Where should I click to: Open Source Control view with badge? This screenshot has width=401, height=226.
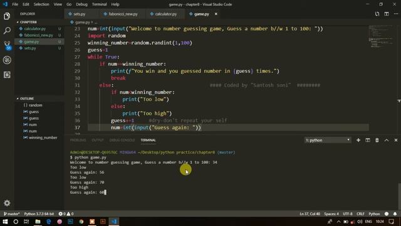(x=7, y=45)
